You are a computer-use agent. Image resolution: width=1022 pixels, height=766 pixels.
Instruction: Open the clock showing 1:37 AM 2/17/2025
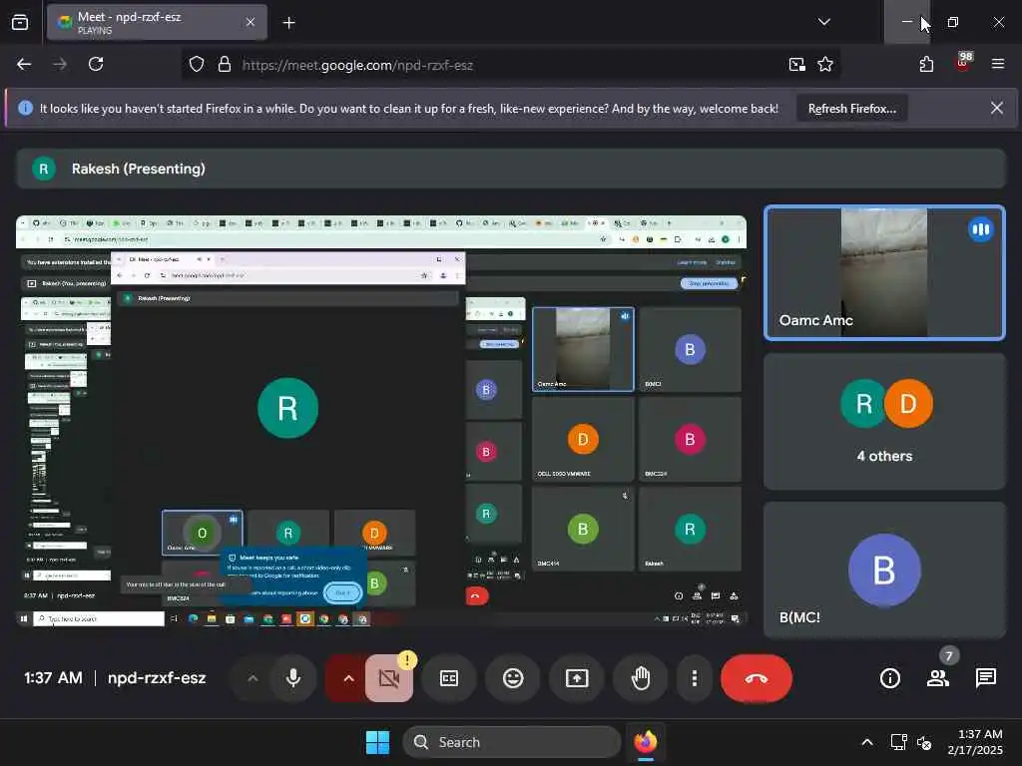point(975,742)
